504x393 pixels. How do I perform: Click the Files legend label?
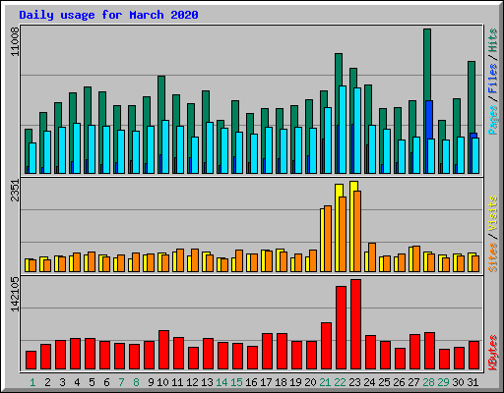pyautogui.click(x=492, y=78)
